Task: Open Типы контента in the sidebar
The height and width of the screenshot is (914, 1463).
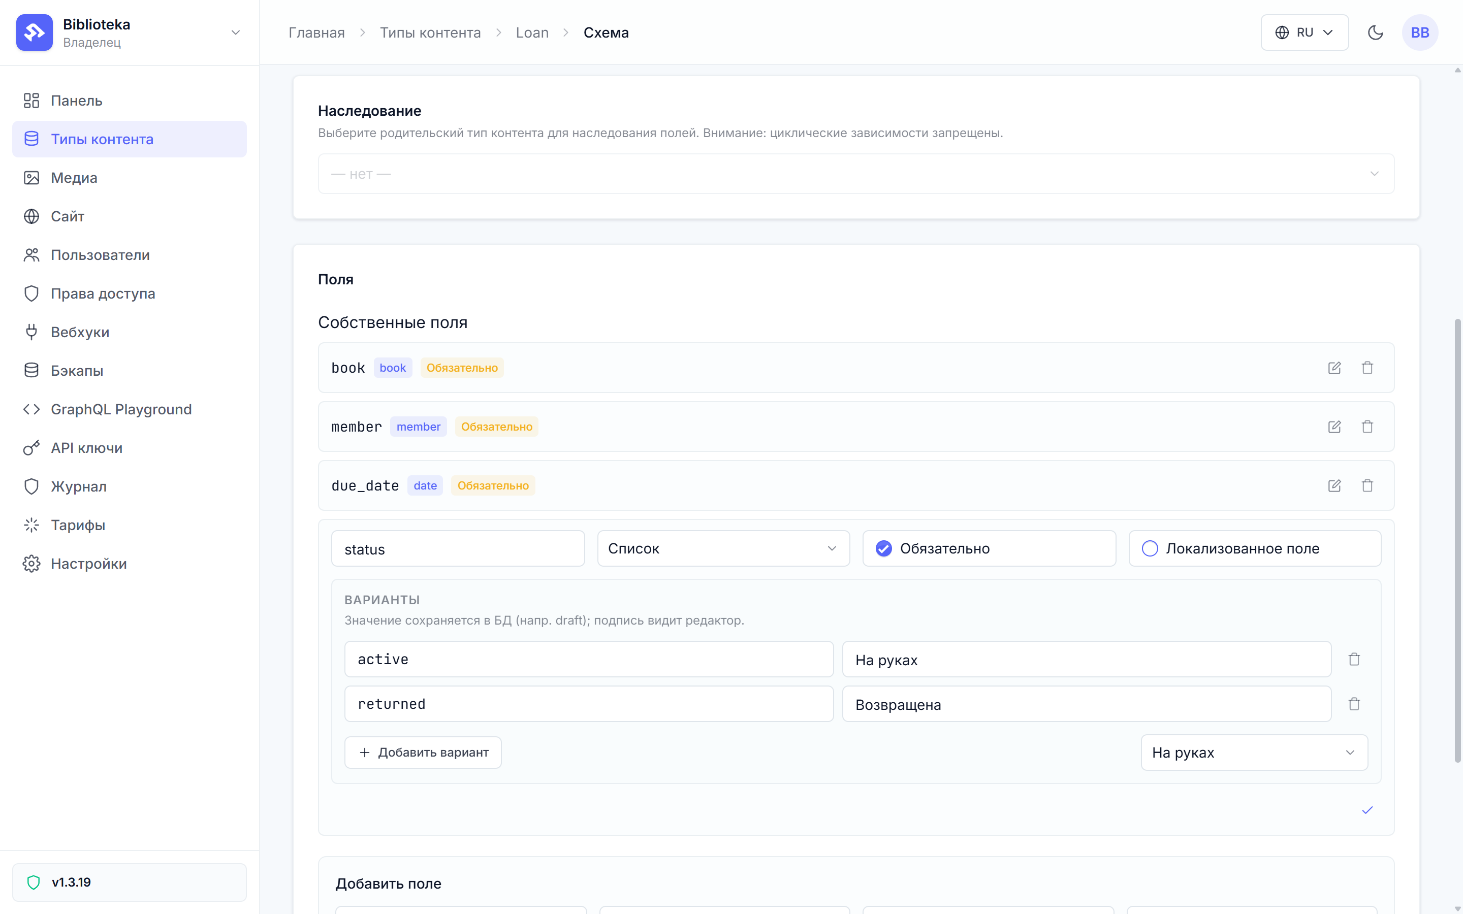Action: pos(130,139)
